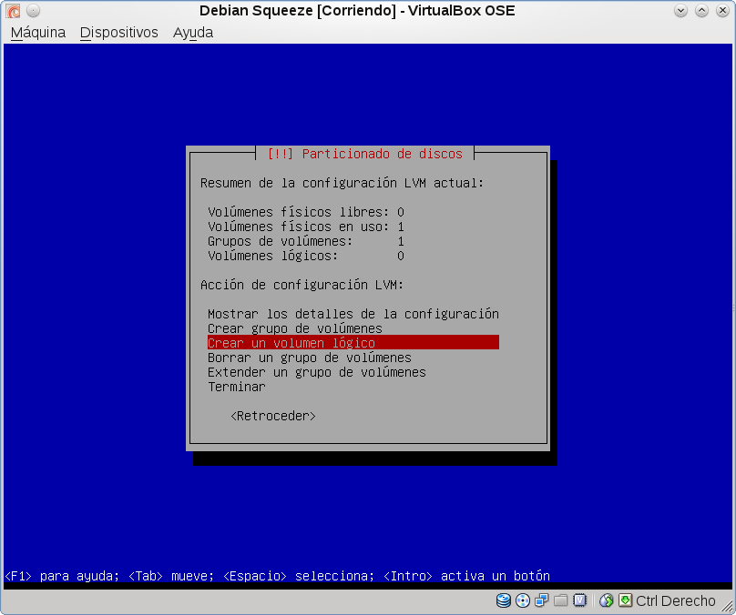Screen dimensions: 736x615
Task: Open the Máquina menu
Action: click(x=38, y=32)
